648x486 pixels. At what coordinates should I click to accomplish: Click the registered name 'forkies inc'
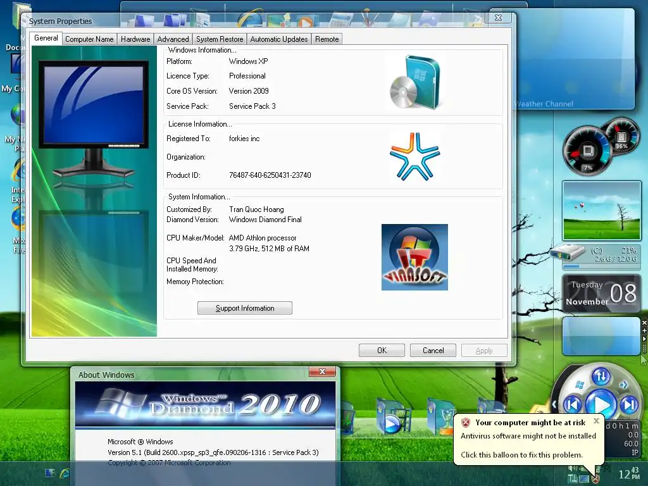(244, 139)
